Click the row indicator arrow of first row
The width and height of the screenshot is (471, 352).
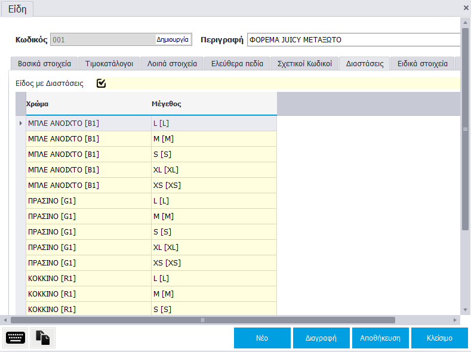[21, 123]
